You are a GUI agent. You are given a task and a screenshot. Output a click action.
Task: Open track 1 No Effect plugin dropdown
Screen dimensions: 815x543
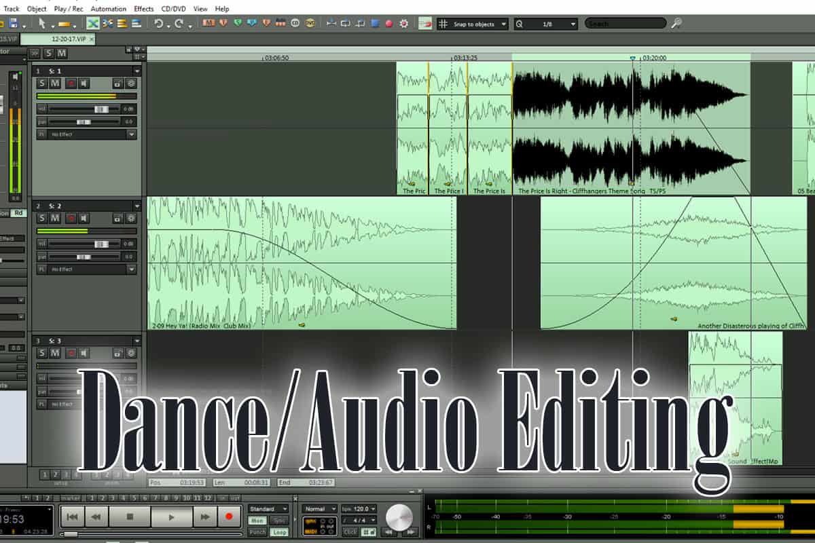click(x=131, y=134)
